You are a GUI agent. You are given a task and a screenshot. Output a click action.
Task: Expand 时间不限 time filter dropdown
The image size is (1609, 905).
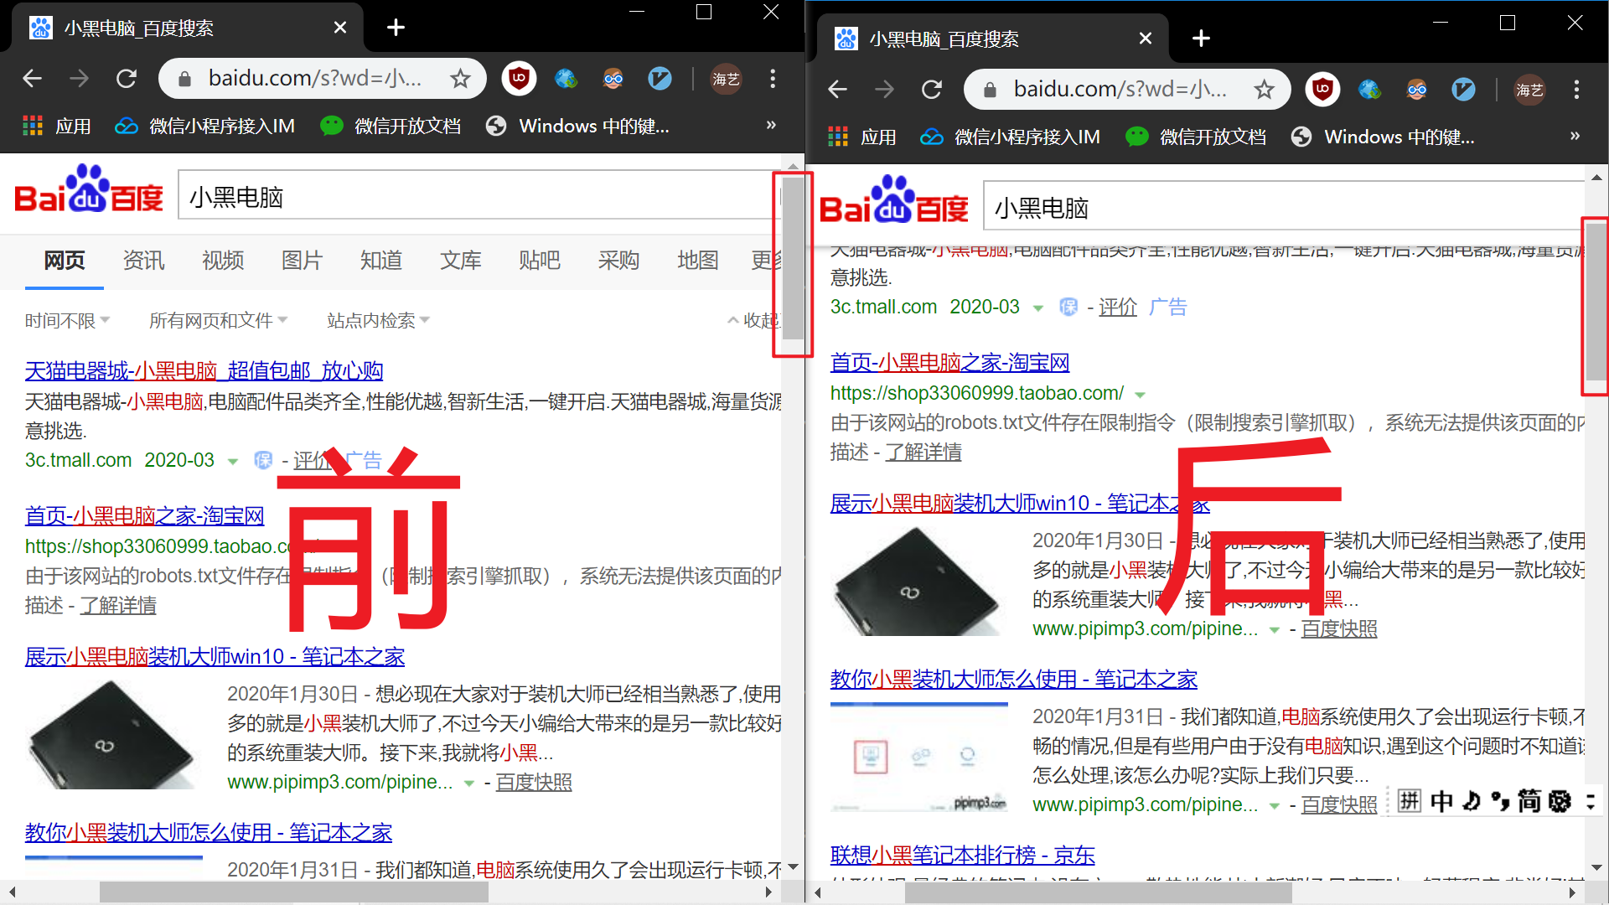(x=67, y=320)
